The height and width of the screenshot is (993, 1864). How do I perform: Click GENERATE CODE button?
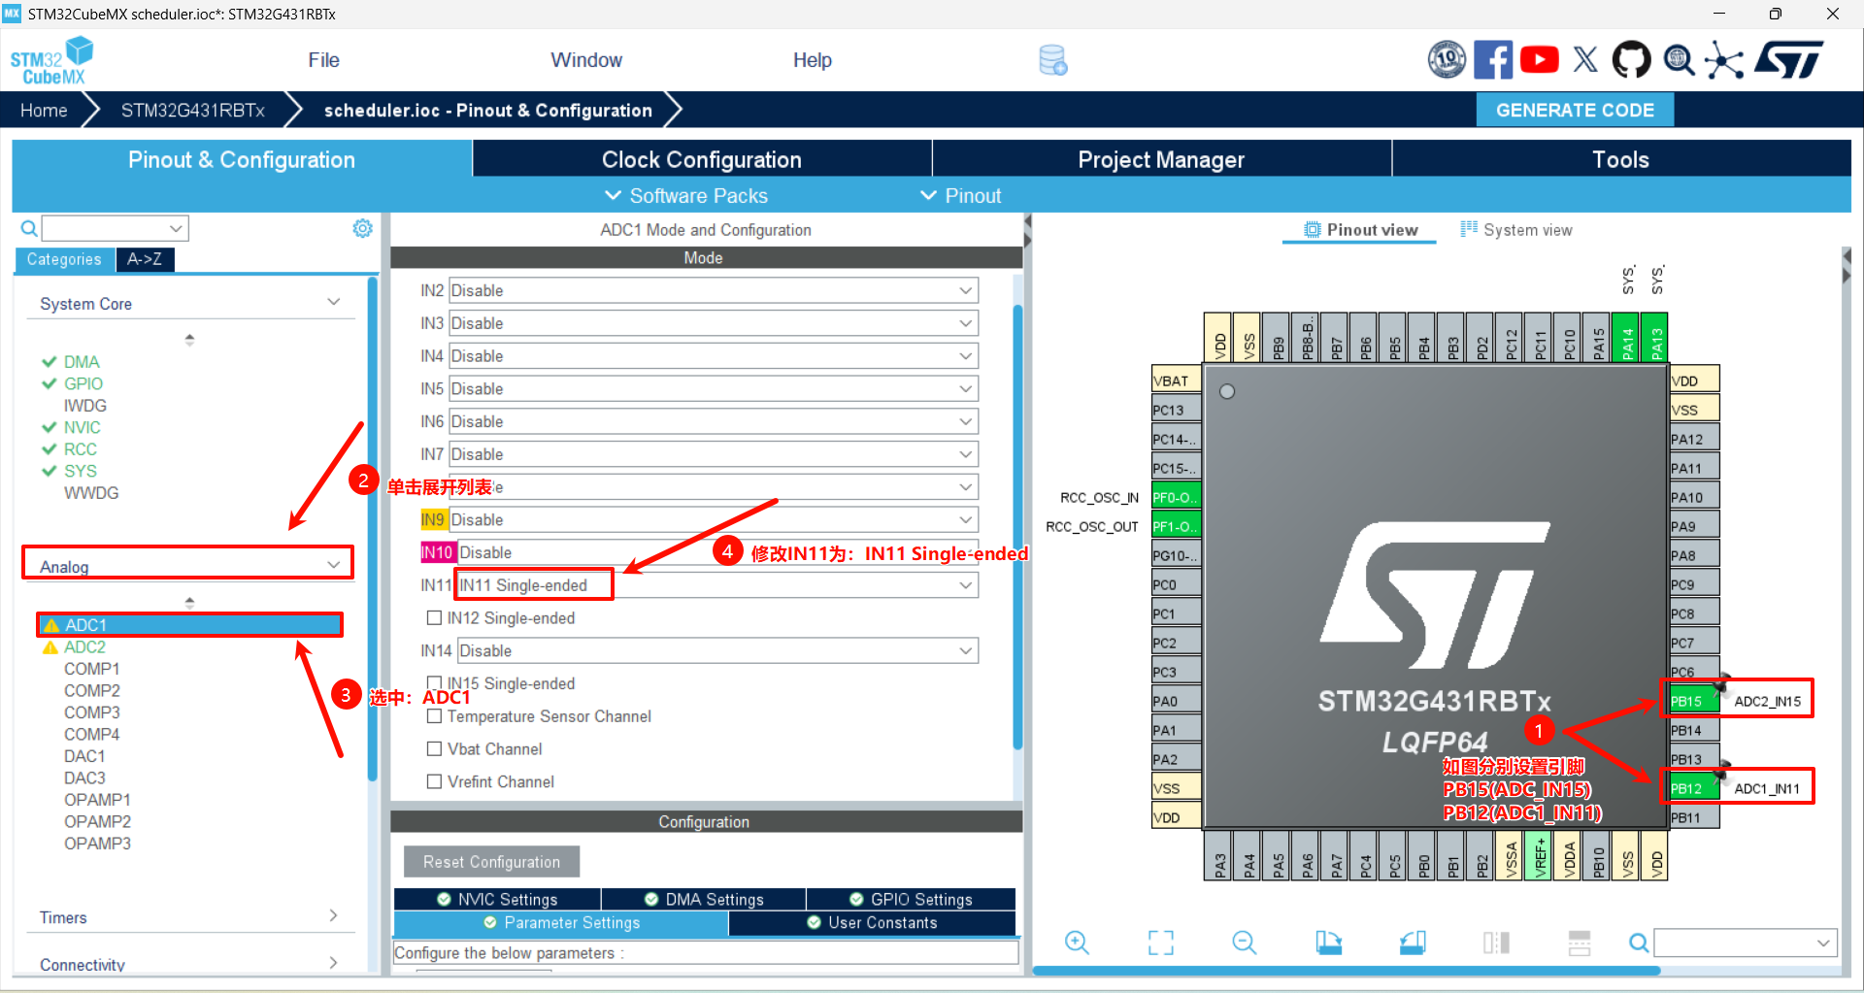[x=1575, y=110]
